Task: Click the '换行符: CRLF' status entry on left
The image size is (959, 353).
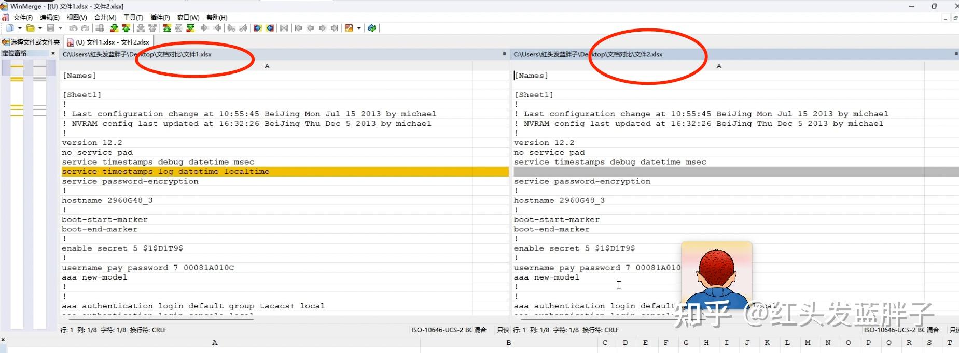Action: (x=148, y=330)
